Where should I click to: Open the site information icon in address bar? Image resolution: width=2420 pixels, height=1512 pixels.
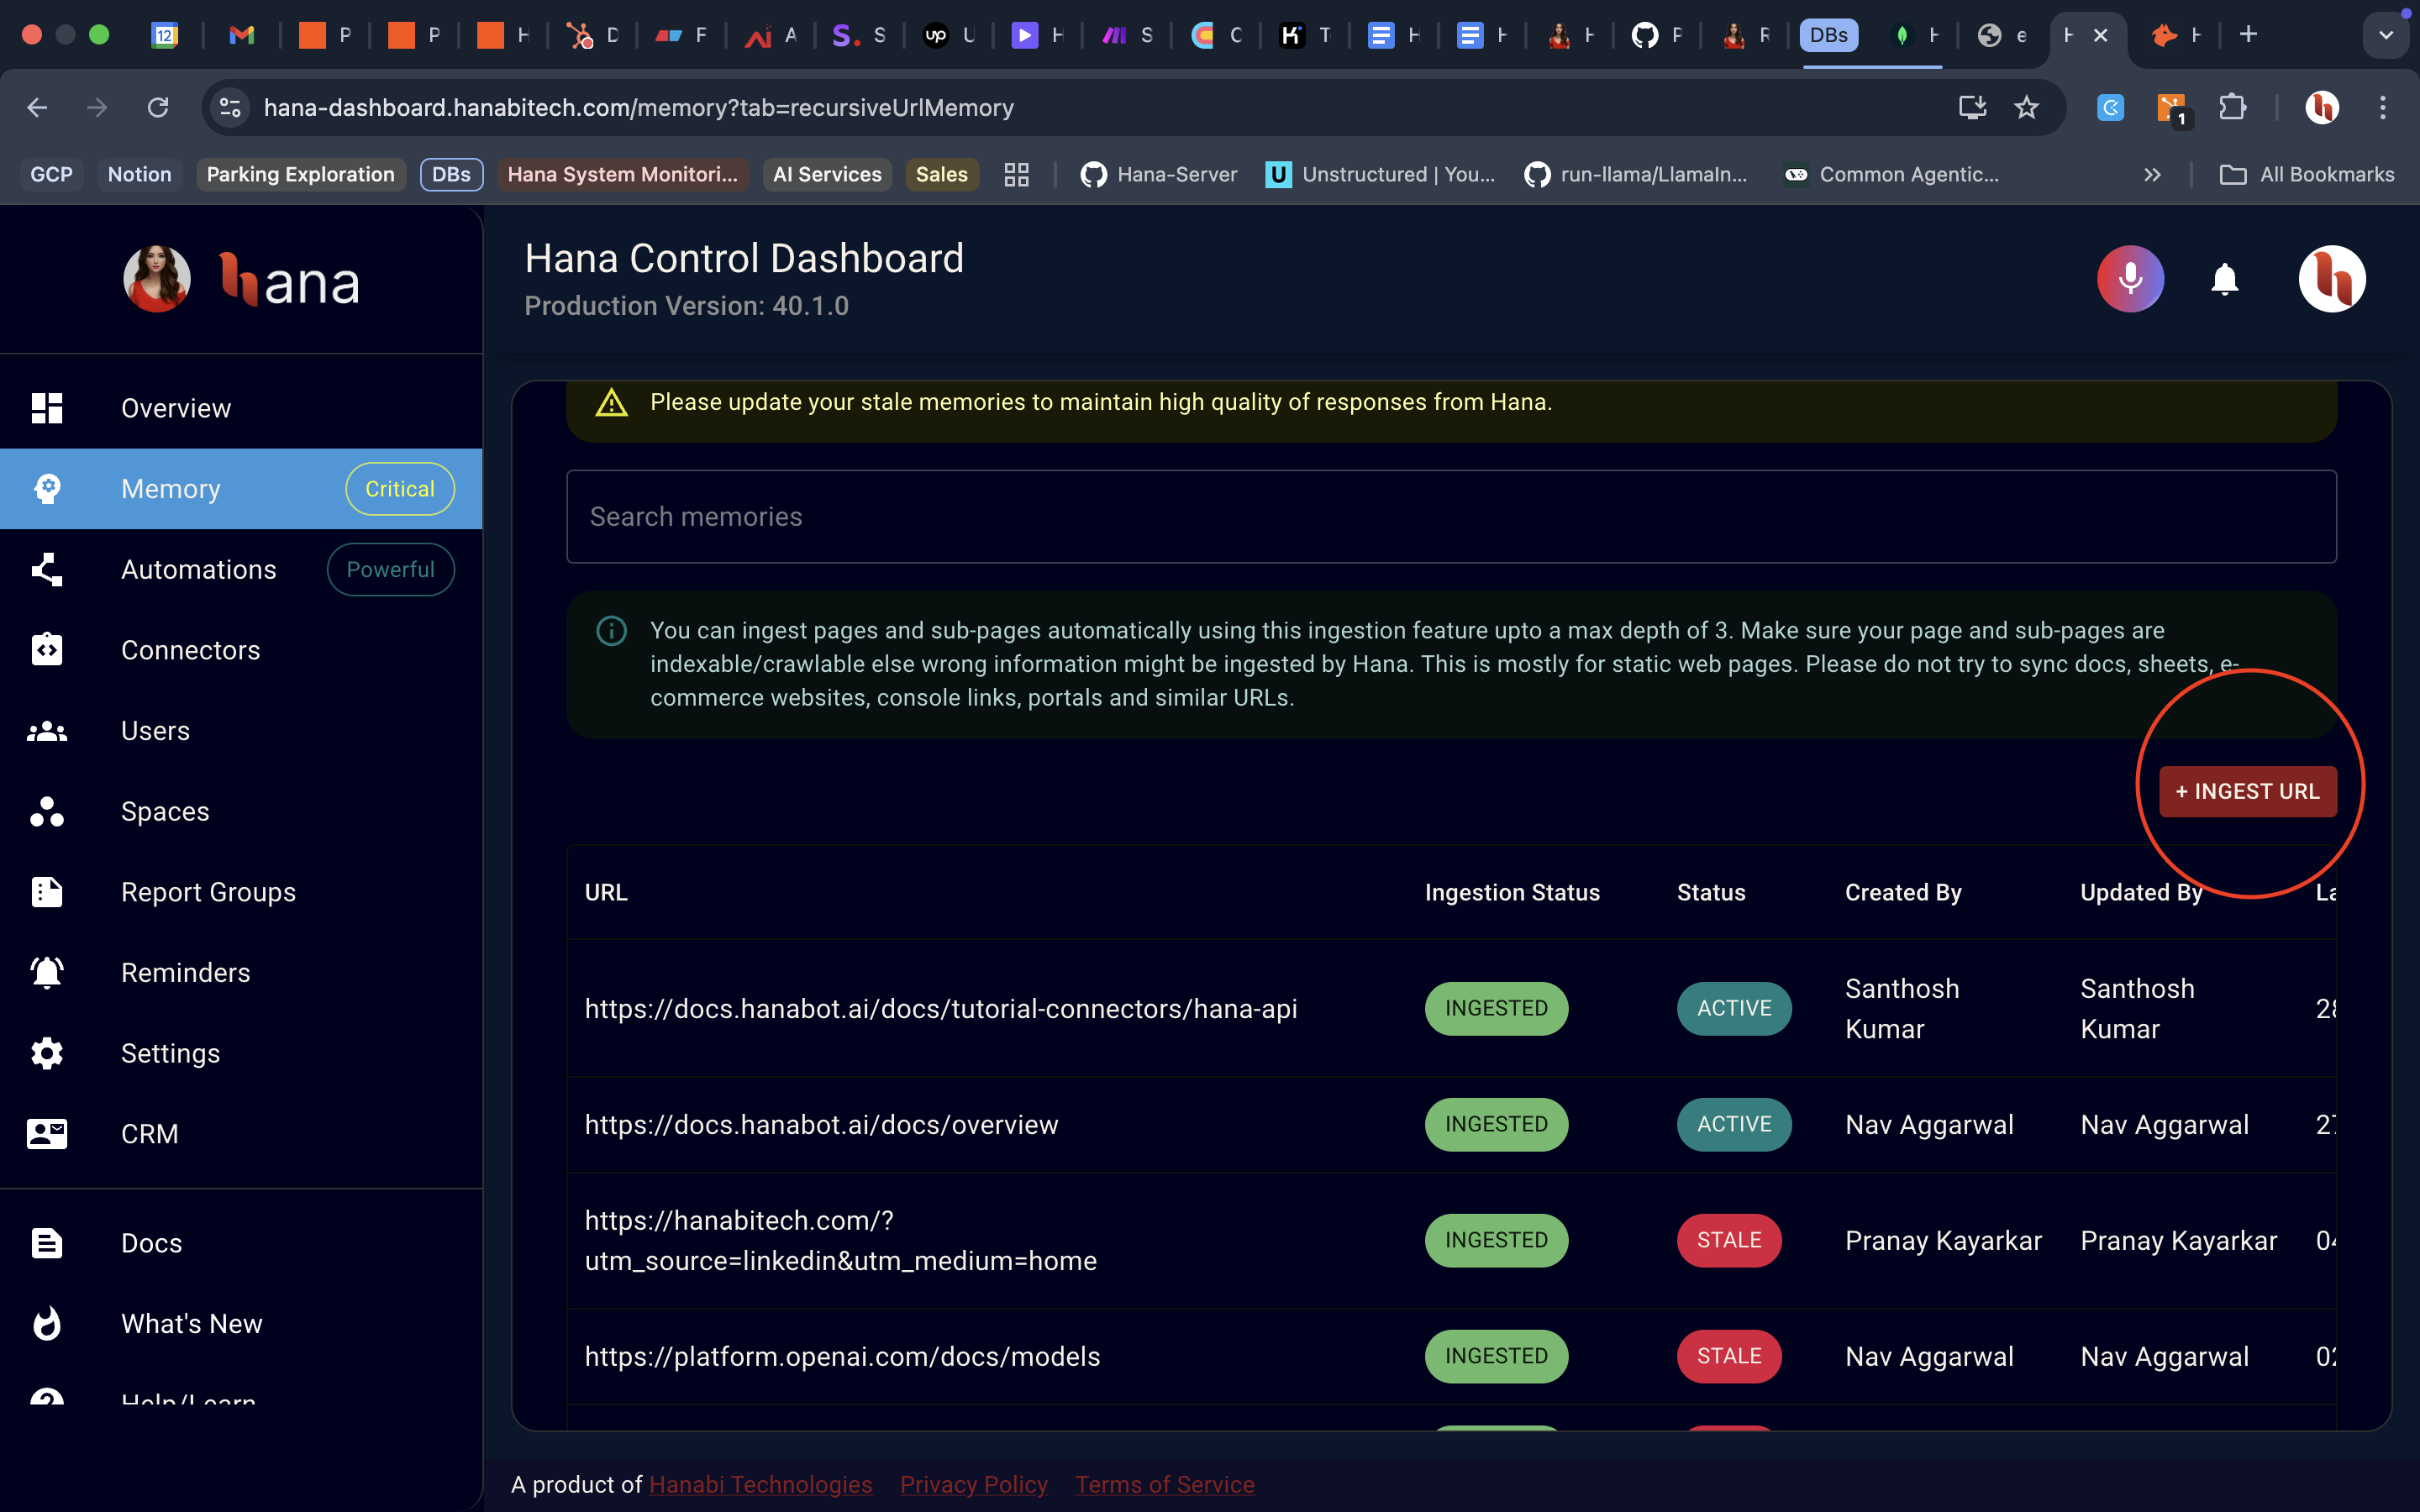coord(230,107)
